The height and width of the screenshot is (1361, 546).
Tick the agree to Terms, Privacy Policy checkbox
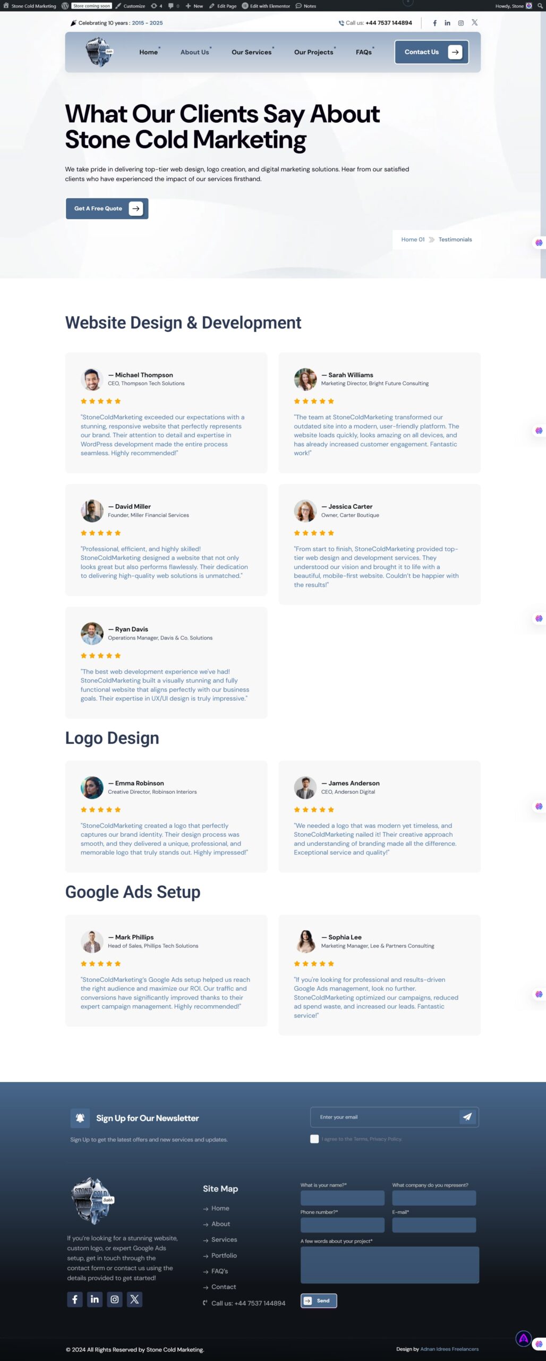point(314,1139)
